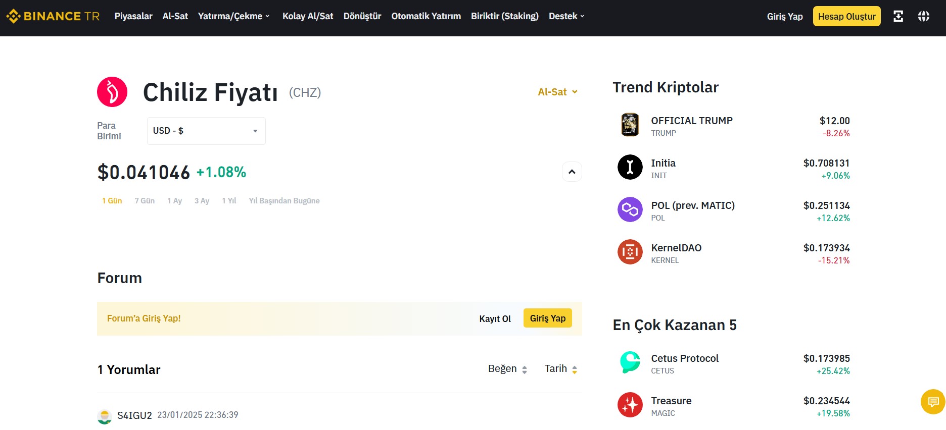This screenshot has height=430, width=946.
Task: Click the +1.08% change value
Action: pyautogui.click(x=221, y=172)
